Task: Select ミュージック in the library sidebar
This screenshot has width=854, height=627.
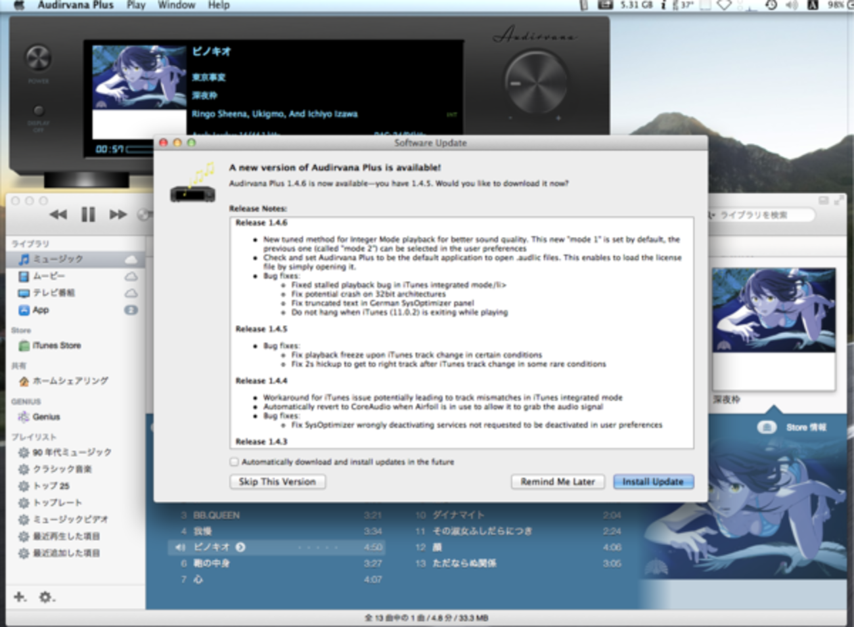Action: [76, 259]
